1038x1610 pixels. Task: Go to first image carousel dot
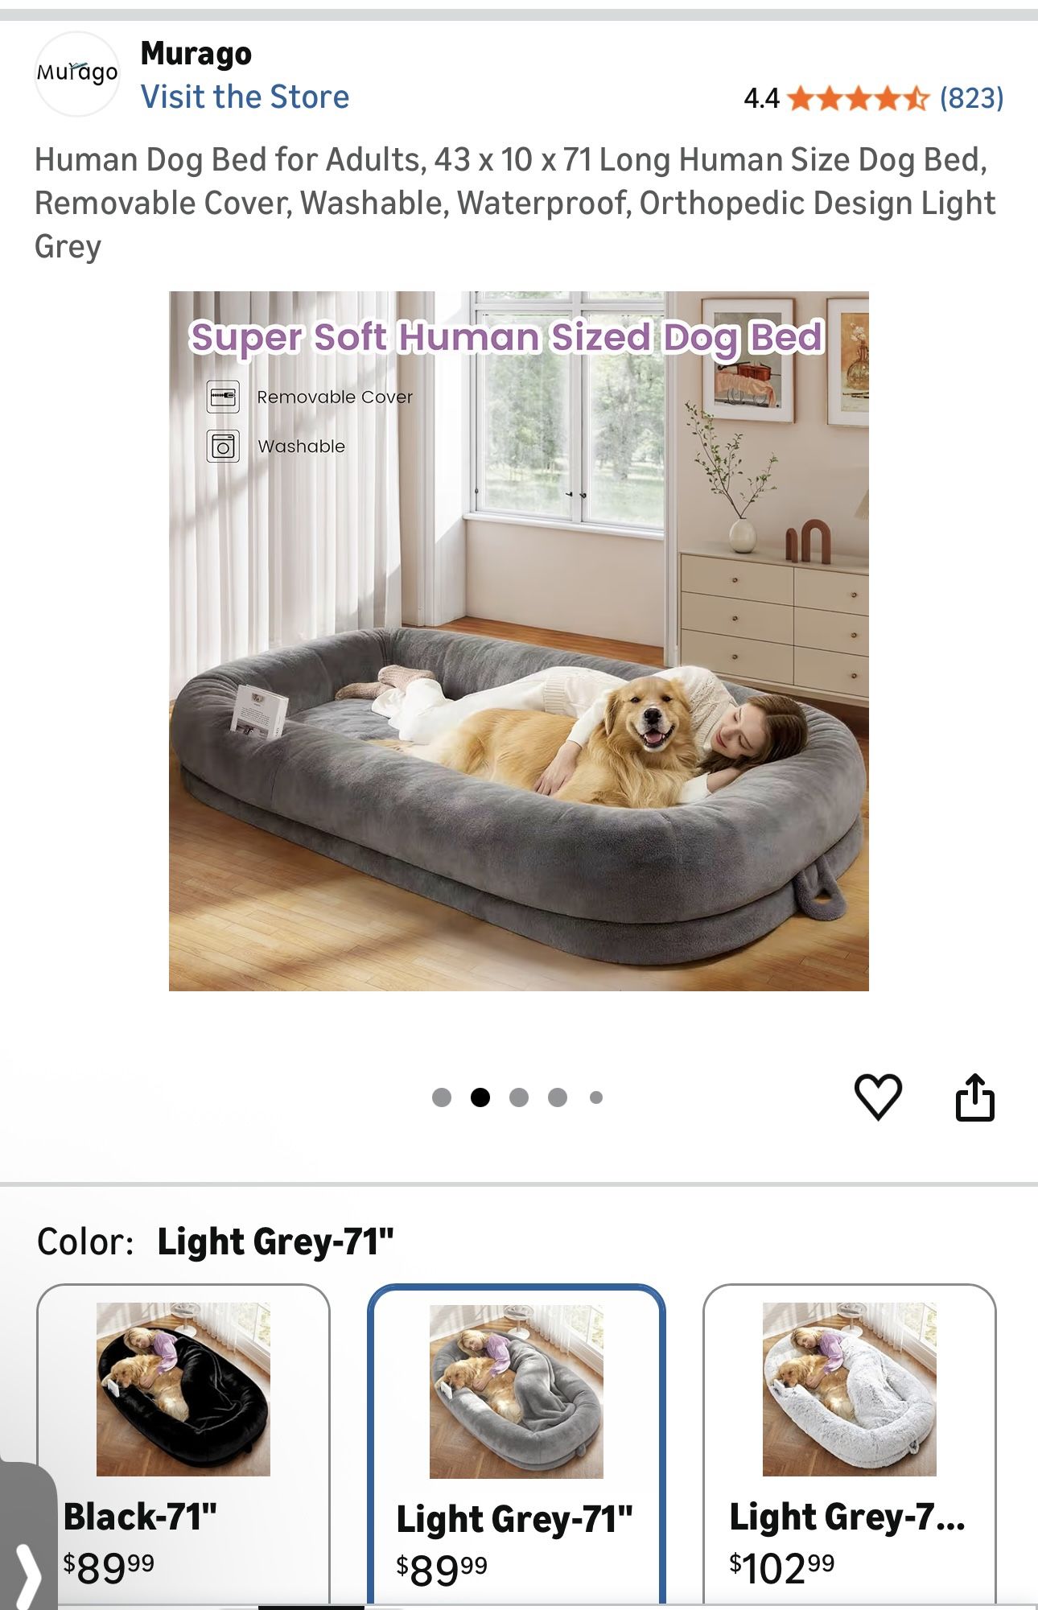click(442, 1097)
